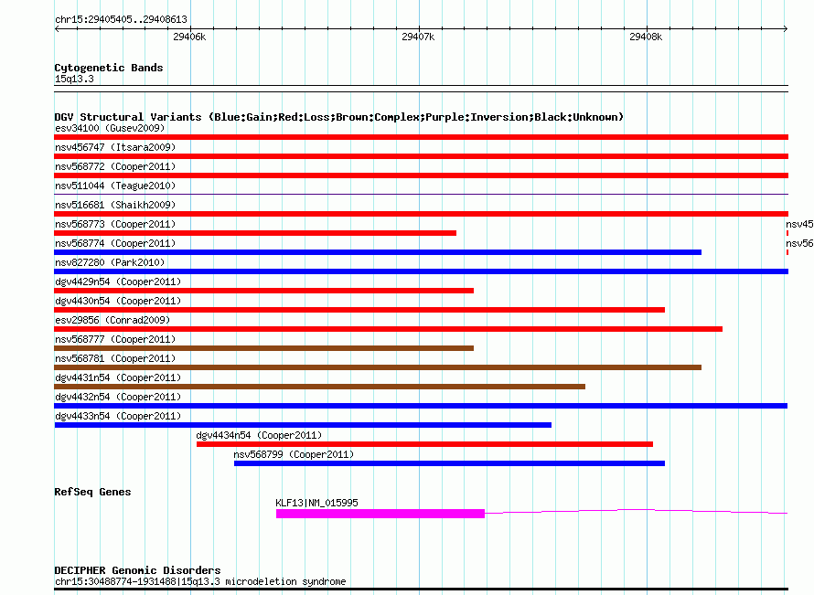Click the RefSeq Genes track title
Viewport: 814px width, 595px height.
92,492
